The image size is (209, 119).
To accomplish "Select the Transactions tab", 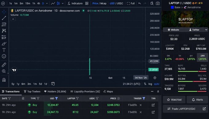I will pos(11,91).
